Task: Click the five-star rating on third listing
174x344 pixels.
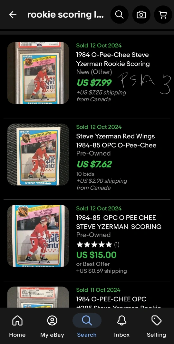Action: coord(94,244)
